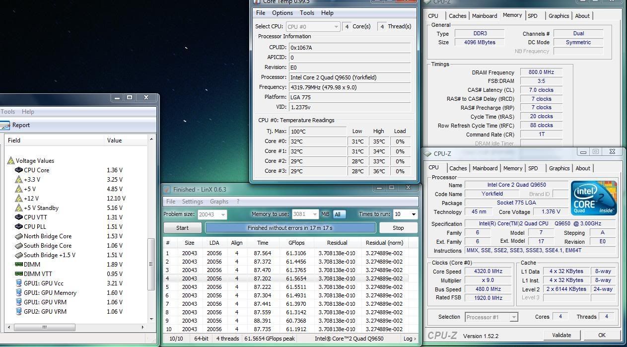Click the icon beside GPU1: GPU VRM
The width and height of the screenshot is (627, 347).
pos(19,302)
